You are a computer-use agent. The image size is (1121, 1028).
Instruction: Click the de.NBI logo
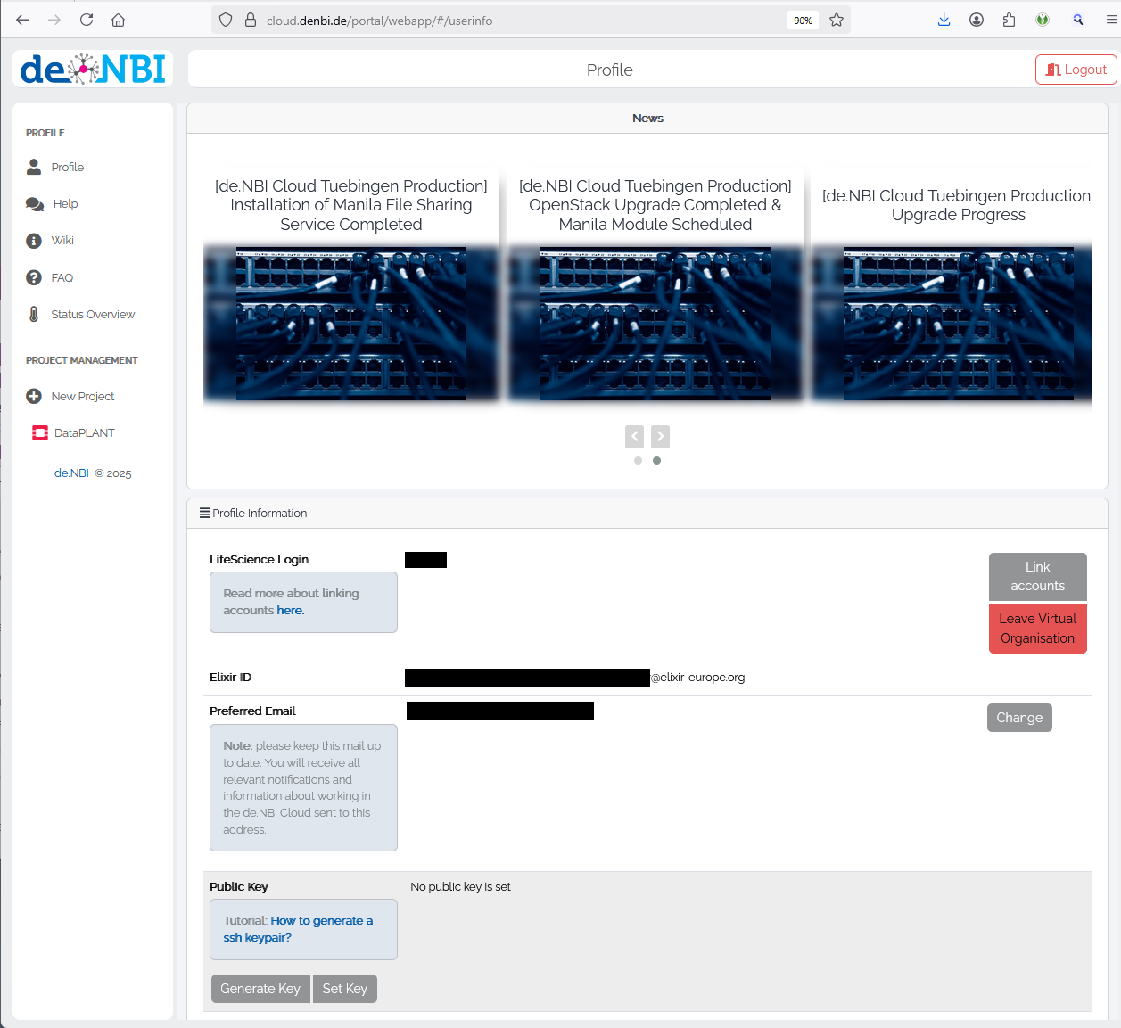[93, 69]
